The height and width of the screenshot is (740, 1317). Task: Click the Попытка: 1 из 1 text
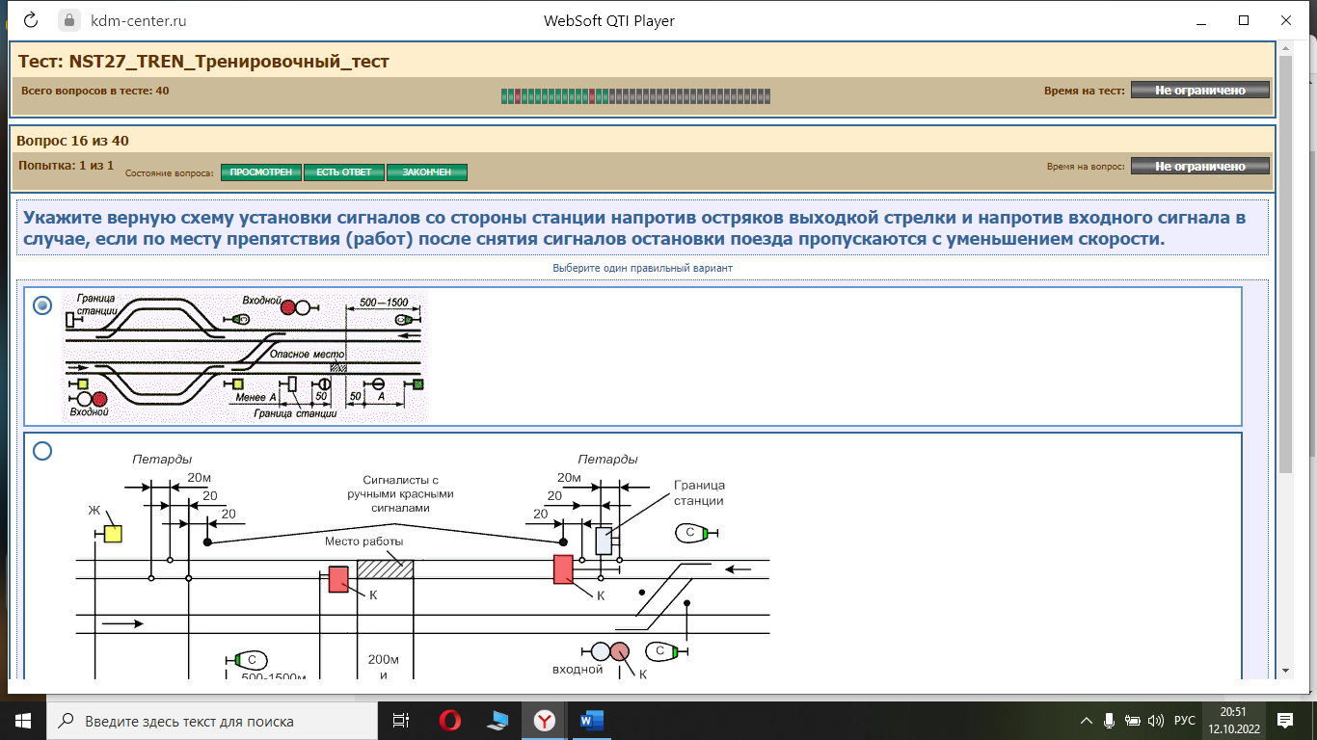(67, 166)
